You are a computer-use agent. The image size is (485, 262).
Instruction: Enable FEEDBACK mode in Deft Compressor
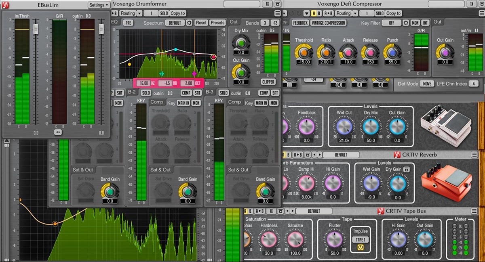click(x=300, y=23)
